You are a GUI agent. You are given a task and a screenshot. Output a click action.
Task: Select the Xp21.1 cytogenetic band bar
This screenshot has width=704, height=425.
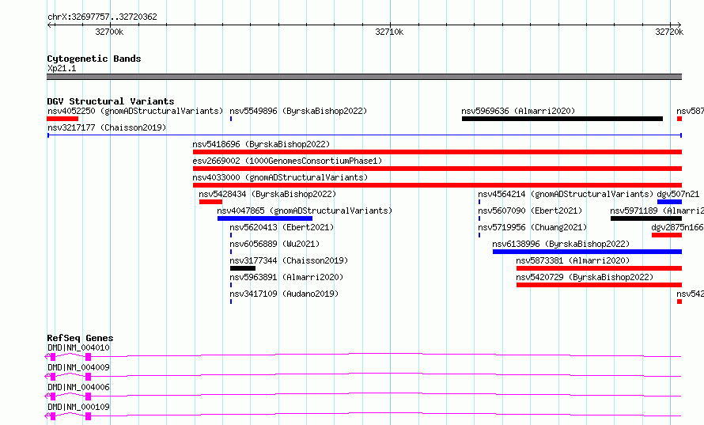[x=364, y=77]
